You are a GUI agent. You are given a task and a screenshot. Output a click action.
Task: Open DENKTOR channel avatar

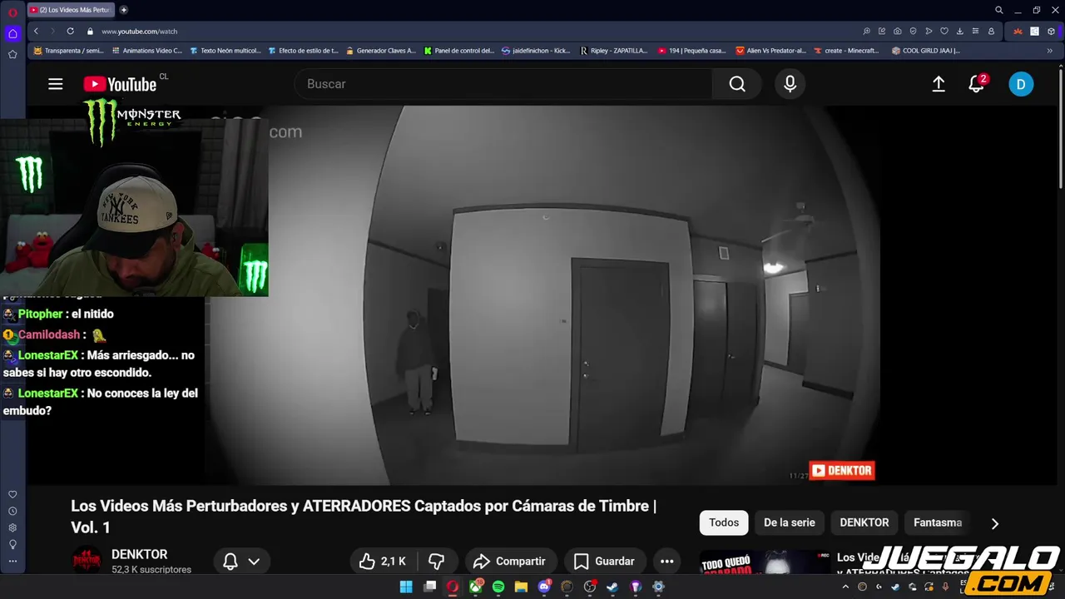87,561
